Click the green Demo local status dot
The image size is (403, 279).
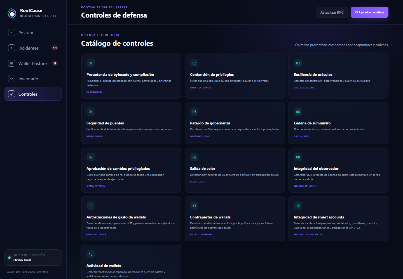(x=9, y=258)
